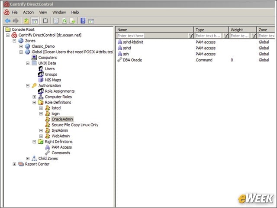Select the Users node under UNIX Data

[x=50, y=68]
